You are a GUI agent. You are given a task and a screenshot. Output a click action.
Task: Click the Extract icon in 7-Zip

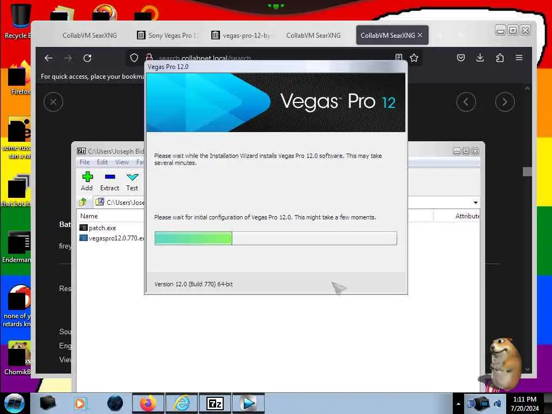point(110,181)
